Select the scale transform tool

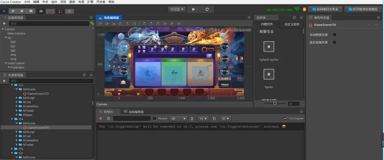pyautogui.click(x=22, y=11)
